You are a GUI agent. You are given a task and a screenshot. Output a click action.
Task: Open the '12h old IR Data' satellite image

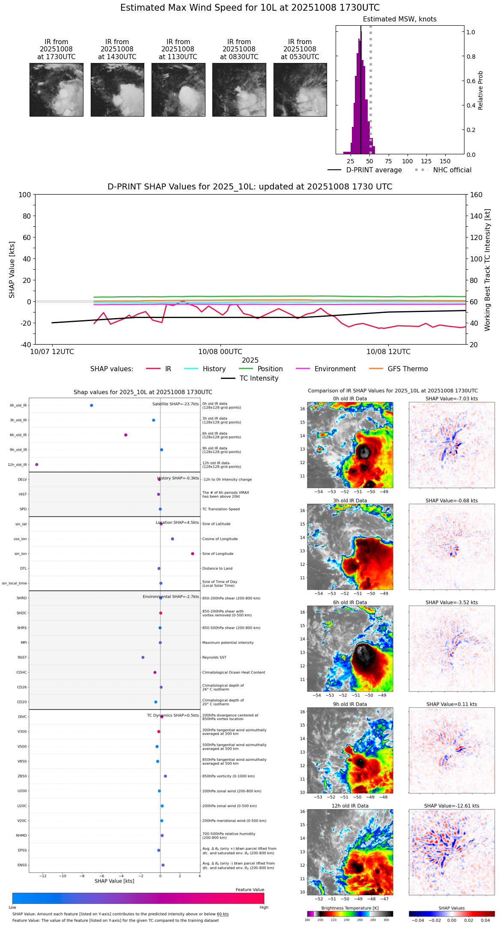pyautogui.click(x=350, y=852)
